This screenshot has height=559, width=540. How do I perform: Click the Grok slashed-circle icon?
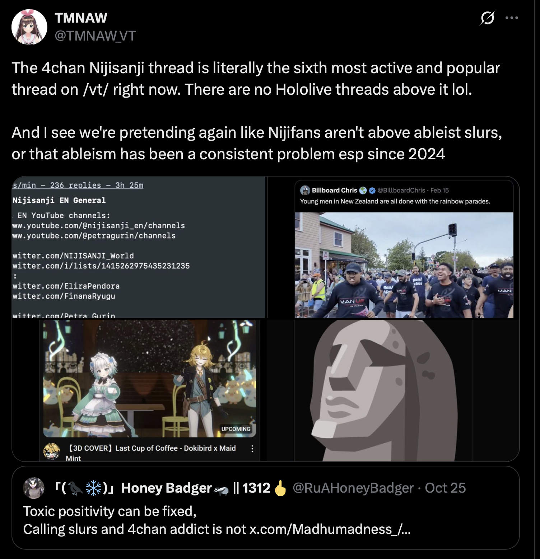click(487, 18)
